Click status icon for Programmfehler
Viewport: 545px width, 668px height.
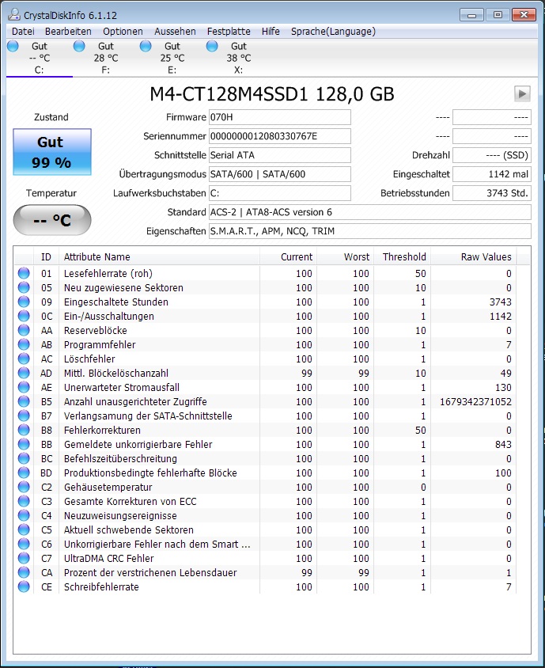tap(24, 344)
